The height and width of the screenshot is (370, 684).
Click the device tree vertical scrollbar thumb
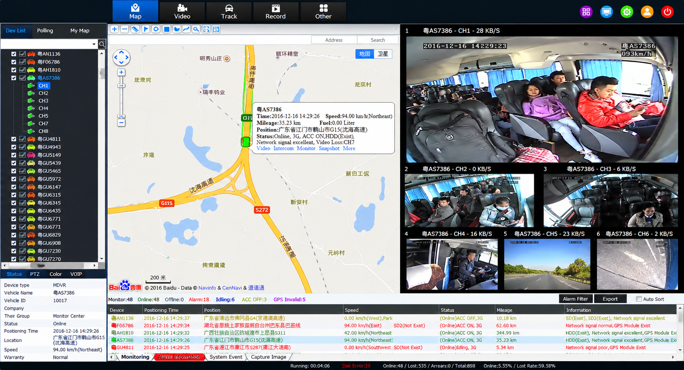tap(102, 74)
